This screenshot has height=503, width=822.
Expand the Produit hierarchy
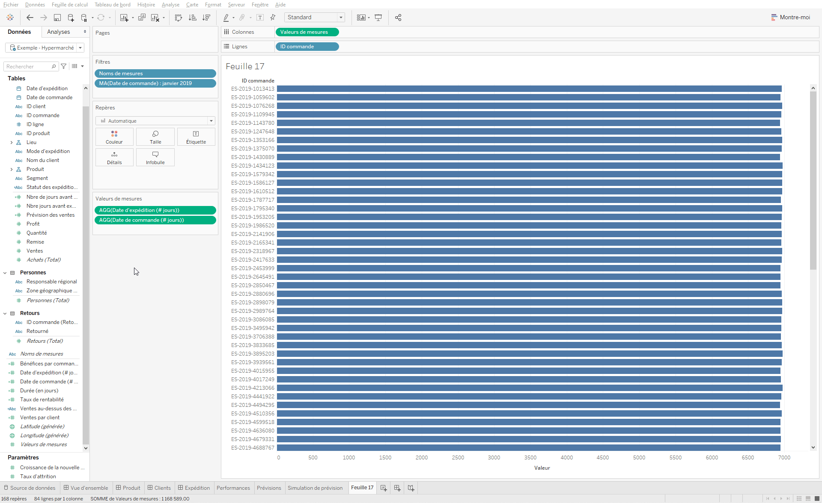coord(12,169)
